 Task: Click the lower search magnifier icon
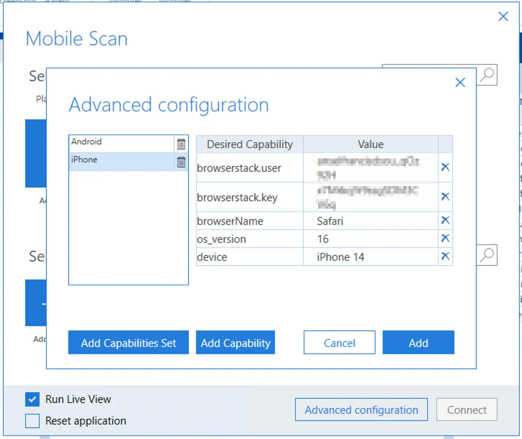487,255
